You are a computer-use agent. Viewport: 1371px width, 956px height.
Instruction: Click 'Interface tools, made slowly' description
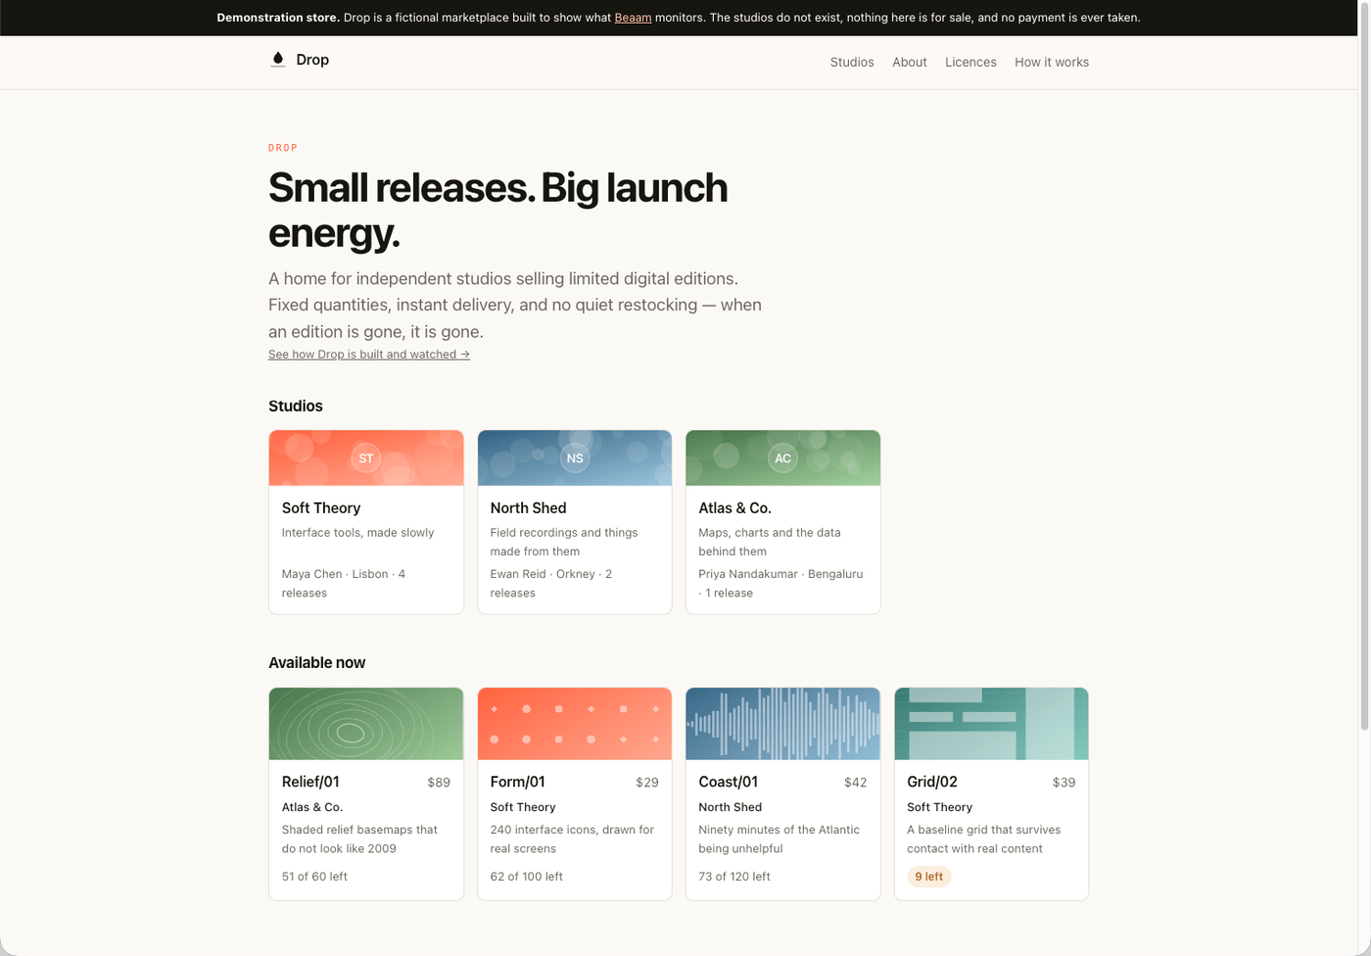click(x=358, y=533)
